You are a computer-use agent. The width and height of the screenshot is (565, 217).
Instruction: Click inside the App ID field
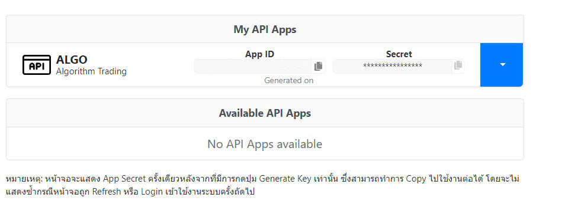tap(253, 67)
